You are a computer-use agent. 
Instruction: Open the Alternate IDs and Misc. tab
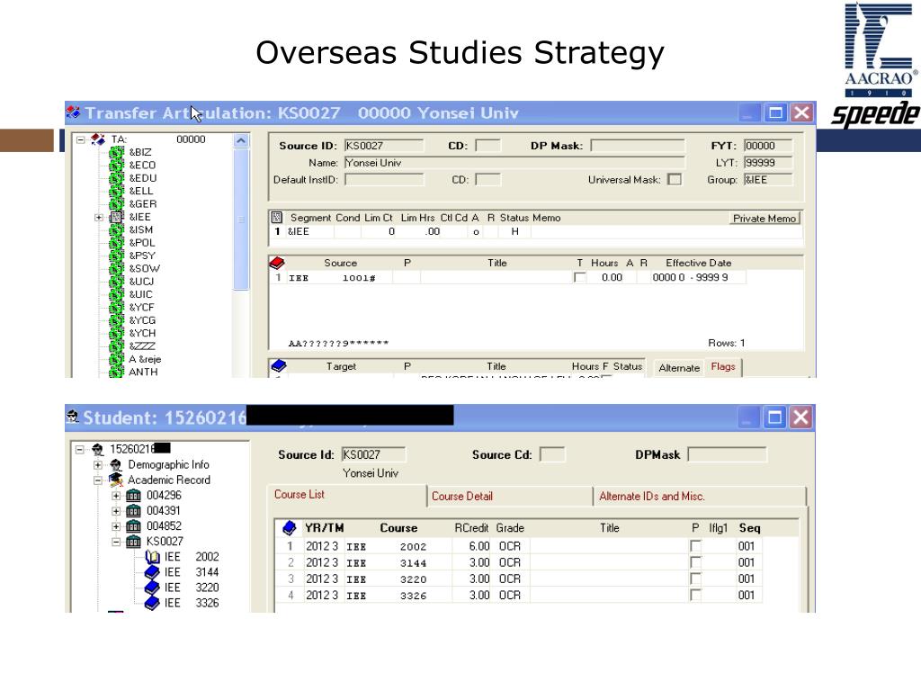pos(700,497)
